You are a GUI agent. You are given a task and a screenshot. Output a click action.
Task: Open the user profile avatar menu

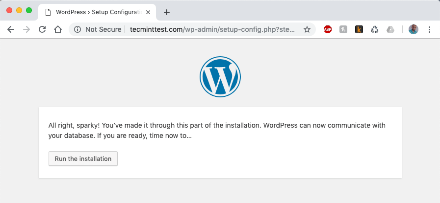tap(414, 29)
